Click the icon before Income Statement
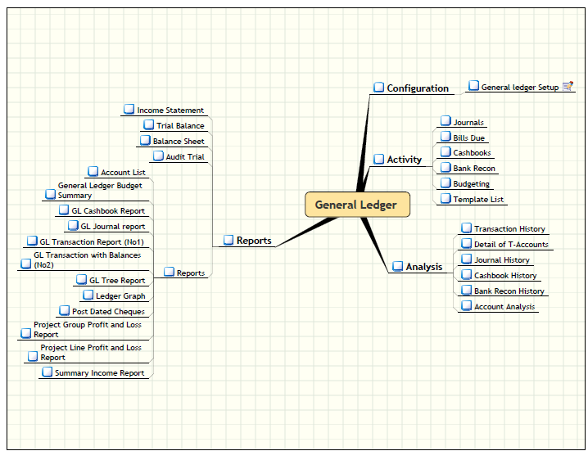This screenshot has width=588, height=451. pyautogui.click(x=129, y=109)
